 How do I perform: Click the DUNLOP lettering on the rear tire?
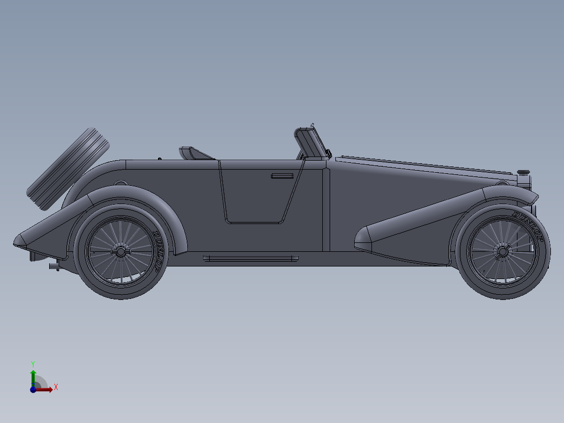click(161, 251)
